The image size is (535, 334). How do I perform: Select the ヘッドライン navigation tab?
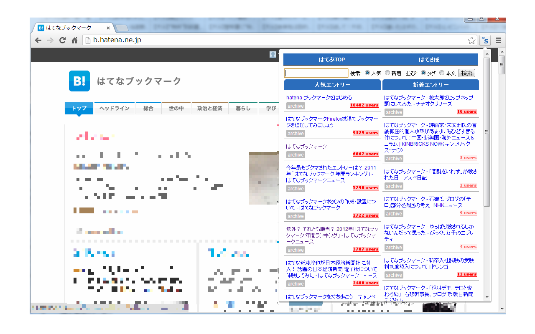[115, 108]
